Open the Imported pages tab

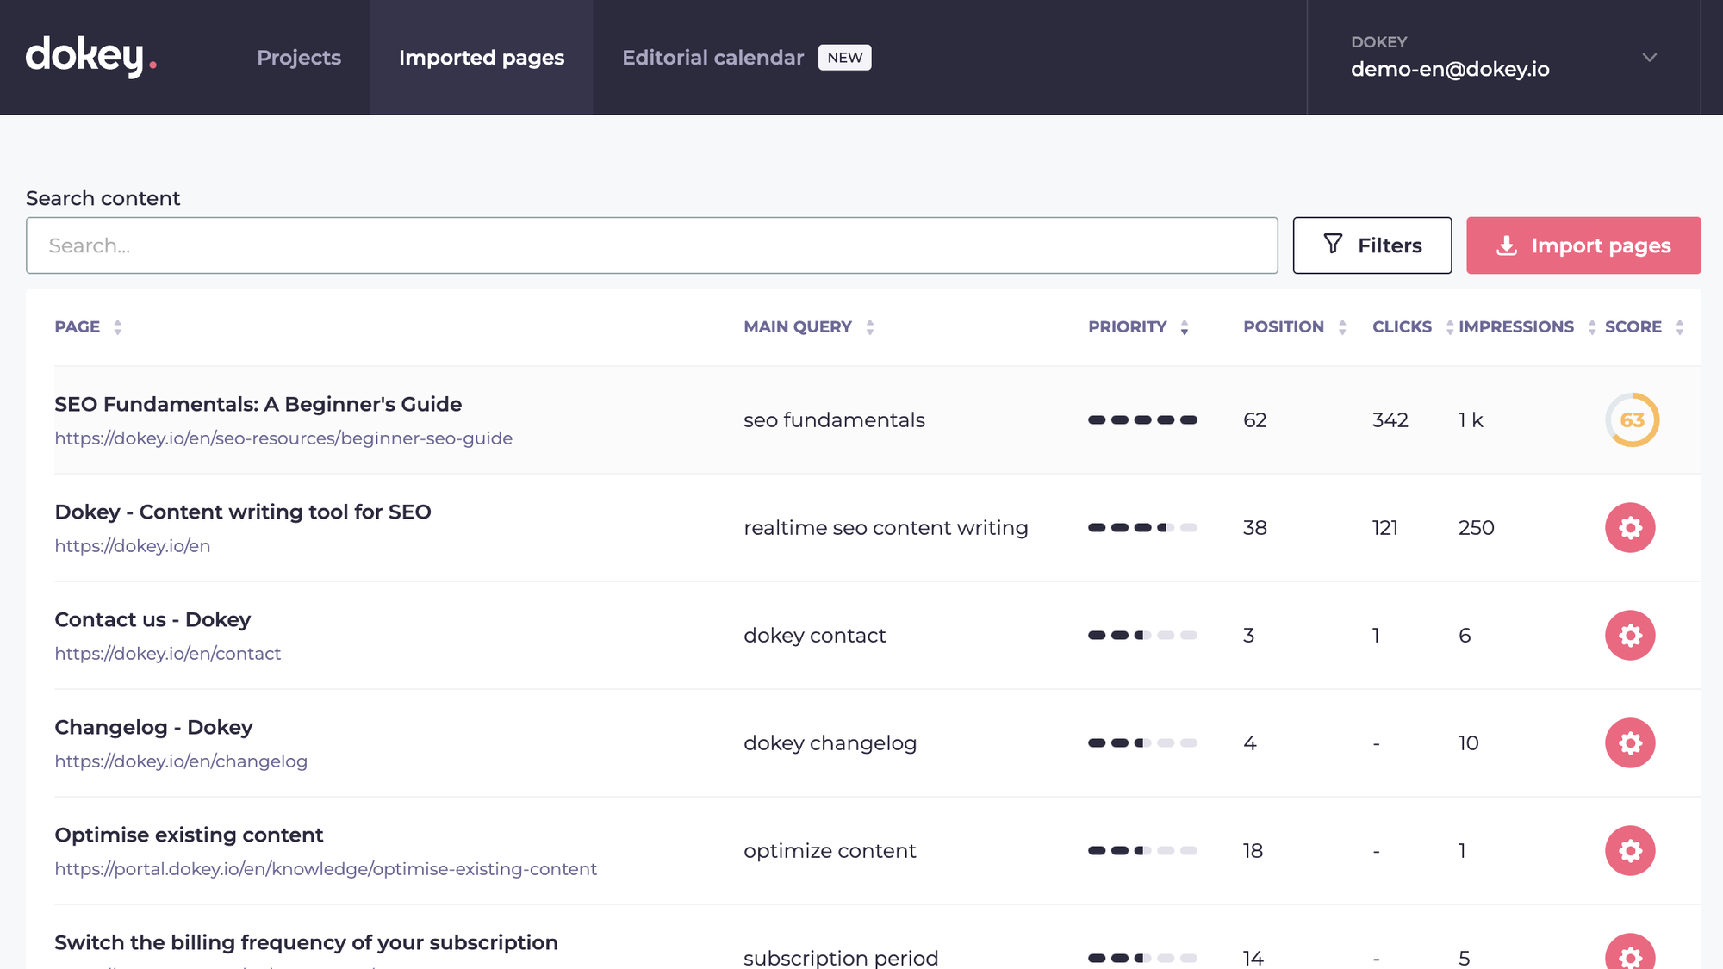482,57
